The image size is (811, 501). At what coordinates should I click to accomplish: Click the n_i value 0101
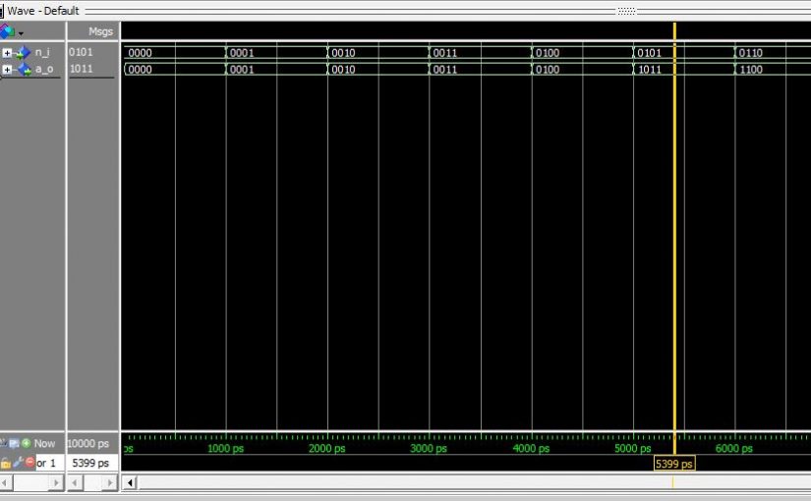pos(81,52)
